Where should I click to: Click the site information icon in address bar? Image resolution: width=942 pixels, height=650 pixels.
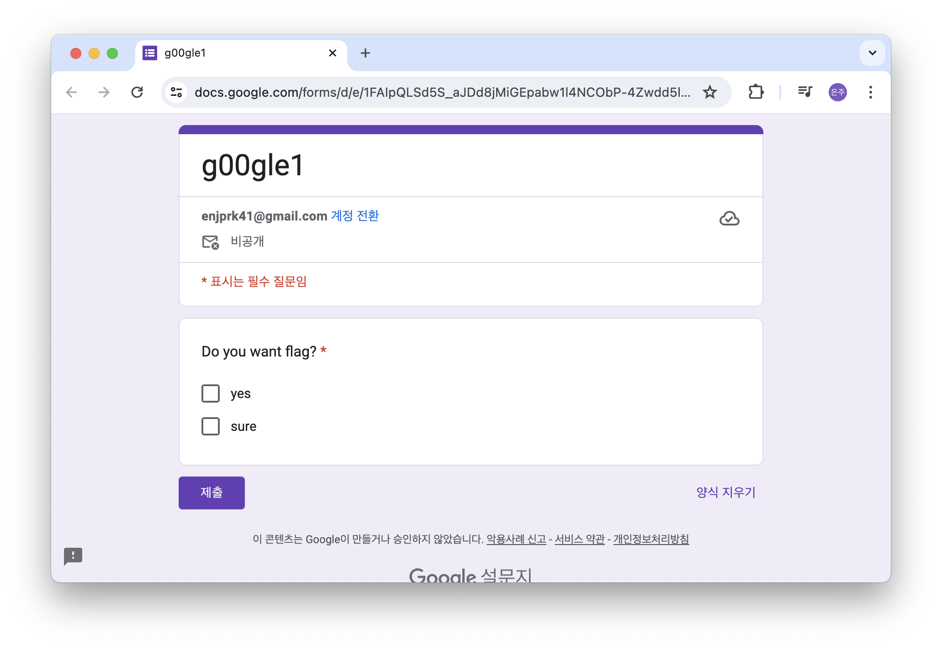[x=176, y=92]
